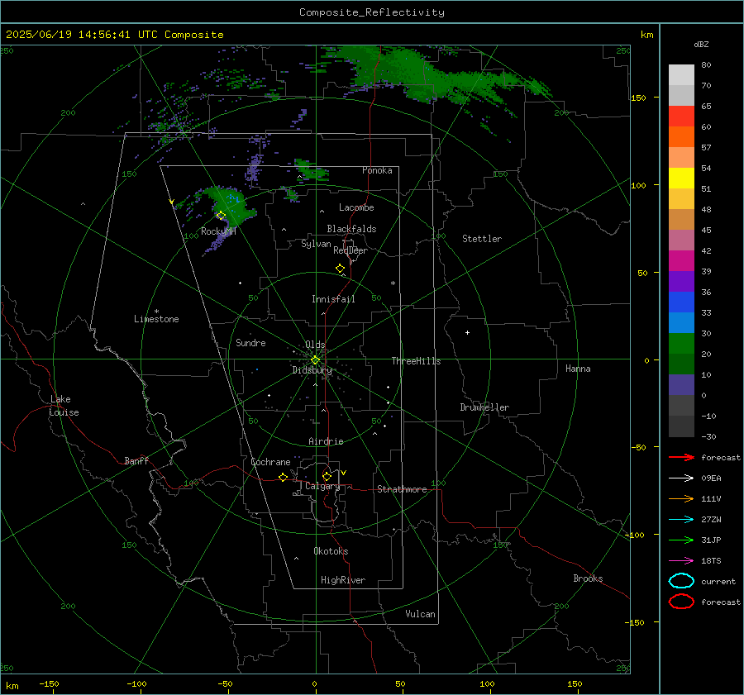Click the yellow diamond marker near Cochrane
The width and height of the screenshot is (744, 695).
point(283,477)
